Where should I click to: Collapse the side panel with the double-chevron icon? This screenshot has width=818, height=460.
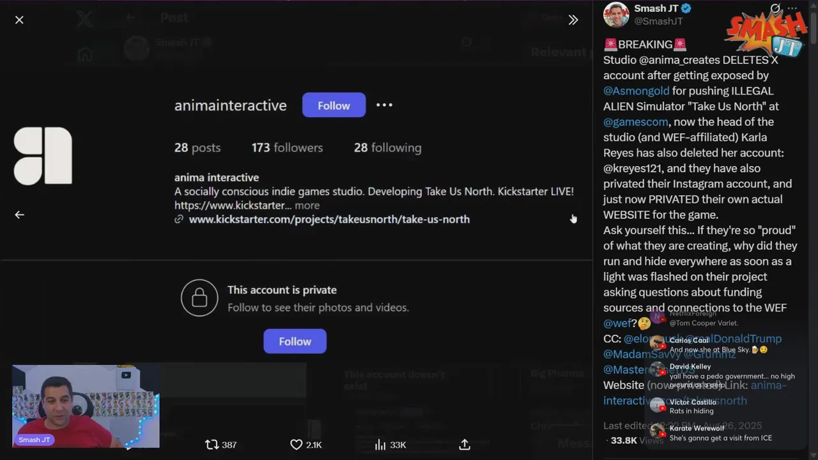coord(573,20)
